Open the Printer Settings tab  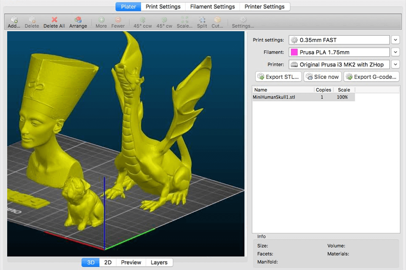265,7
